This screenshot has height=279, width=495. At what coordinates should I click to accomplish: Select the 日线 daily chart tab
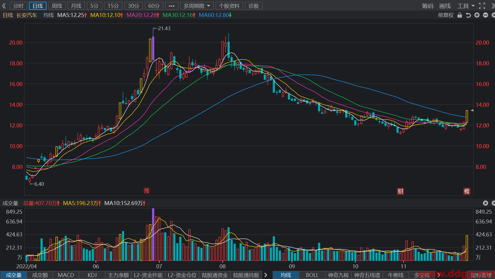point(38,6)
